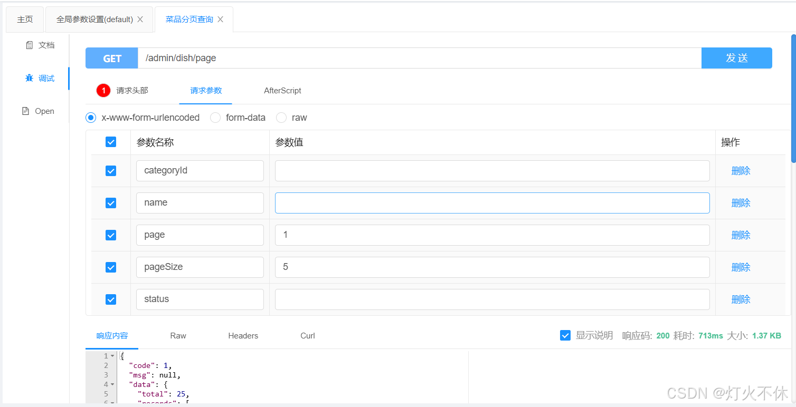The width and height of the screenshot is (796, 407).
Task: Focus the name parameter value field
Action: click(492, 203)
